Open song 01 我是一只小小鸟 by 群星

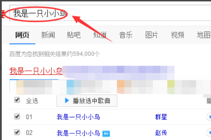(x=78, y=117)
